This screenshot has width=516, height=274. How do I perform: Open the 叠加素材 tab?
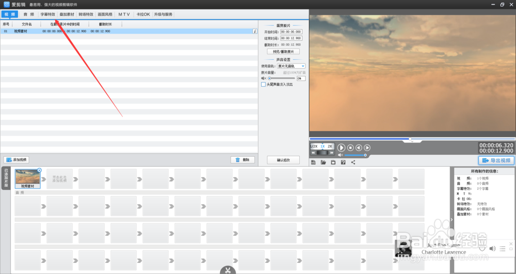(x=67, y=14)
